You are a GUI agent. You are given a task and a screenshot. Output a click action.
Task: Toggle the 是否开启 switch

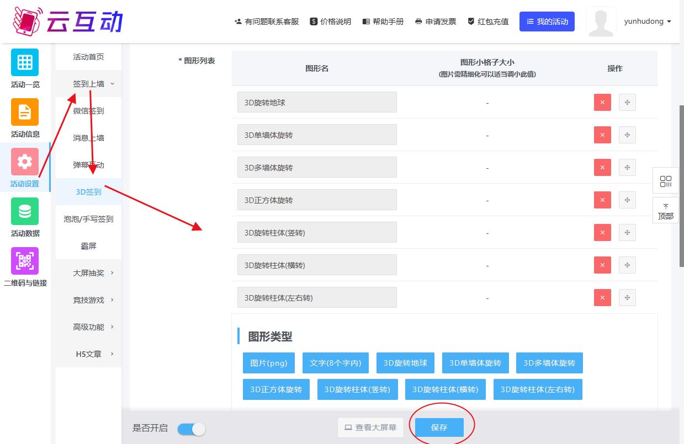[192, 429]
